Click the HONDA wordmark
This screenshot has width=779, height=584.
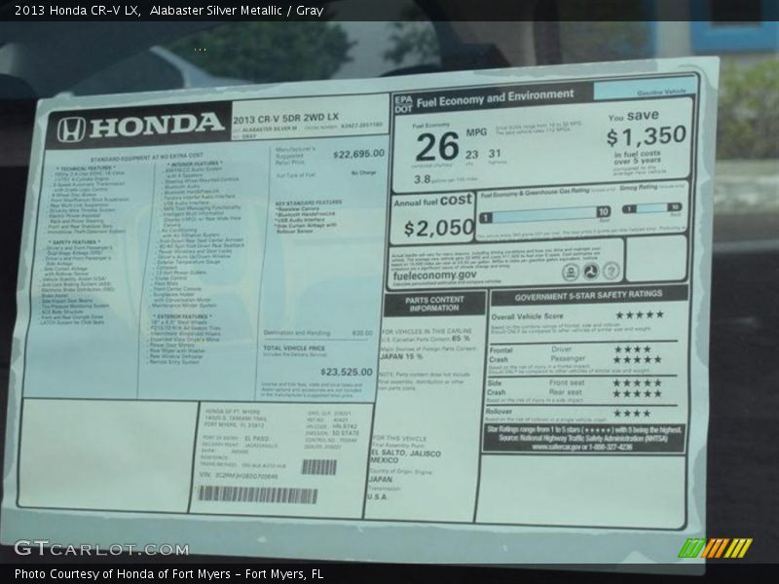pos(157,126)
